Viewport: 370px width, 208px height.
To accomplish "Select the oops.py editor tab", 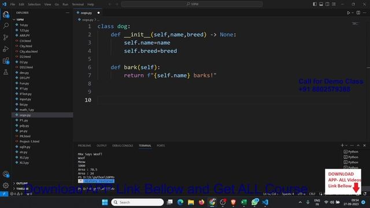I will point(86,13).
